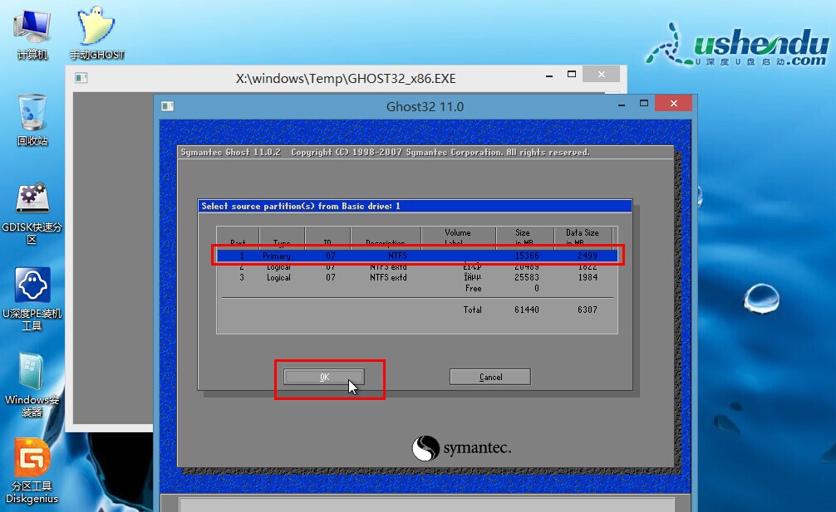This screenshot has width=836, height=512.
Task: Click data size "2499" for partition 1
Action: [x=588, y=256]
